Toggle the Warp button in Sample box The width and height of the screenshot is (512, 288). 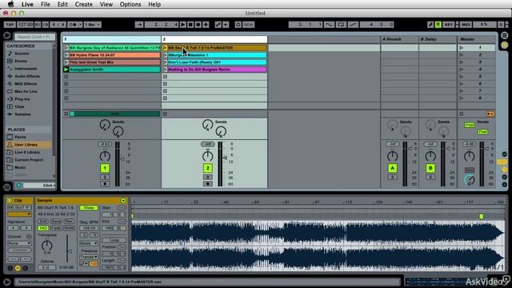(x=89, y=208)
